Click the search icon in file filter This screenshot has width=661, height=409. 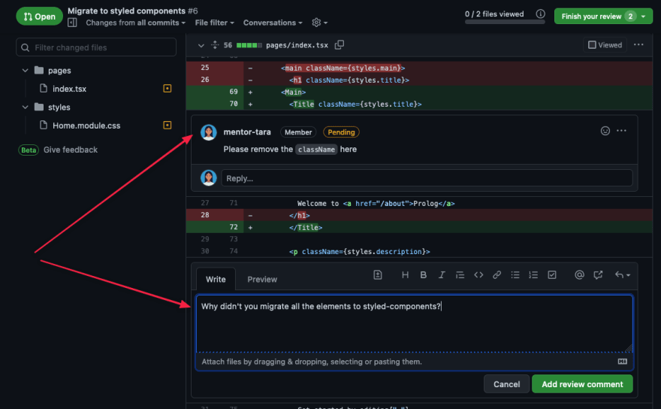(26, 47)
